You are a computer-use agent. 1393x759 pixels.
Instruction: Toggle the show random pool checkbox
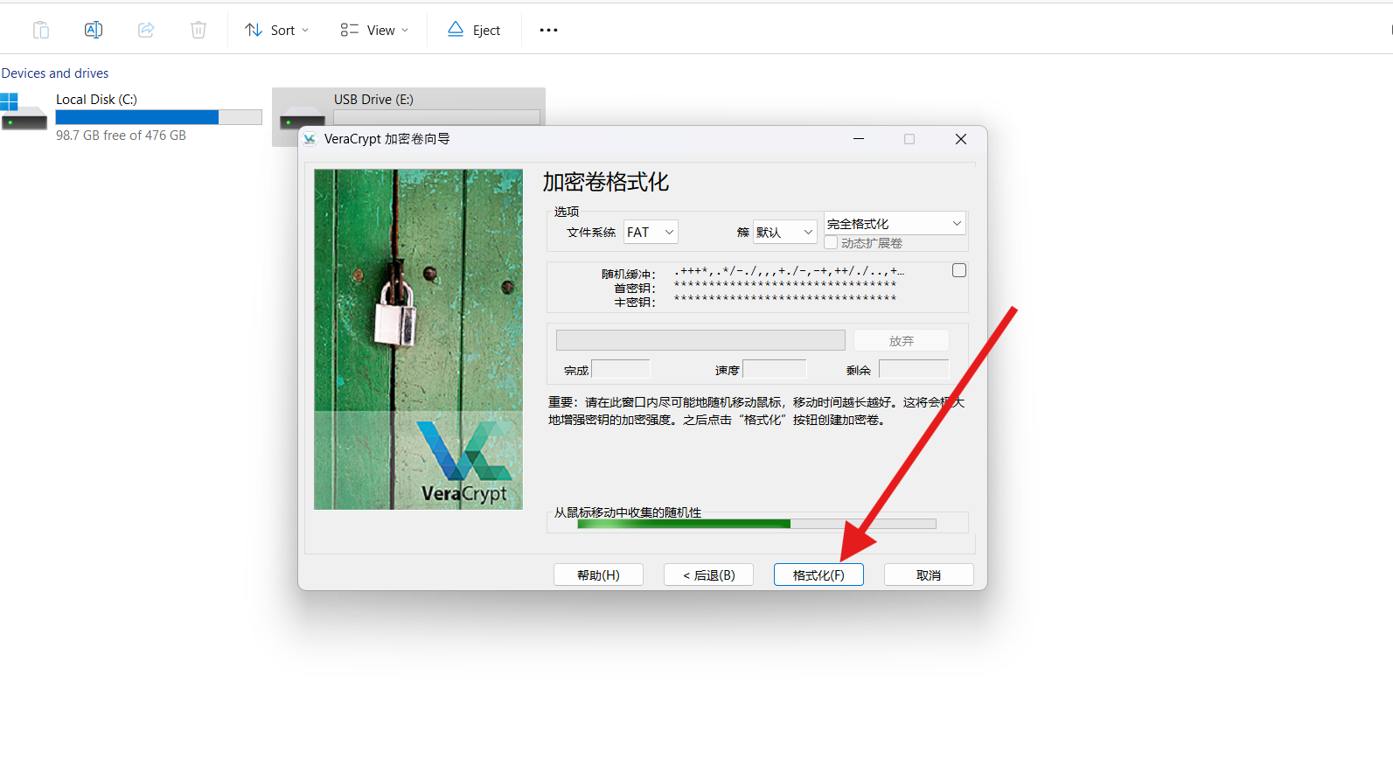pyautogui.click(x=959, y=270)
